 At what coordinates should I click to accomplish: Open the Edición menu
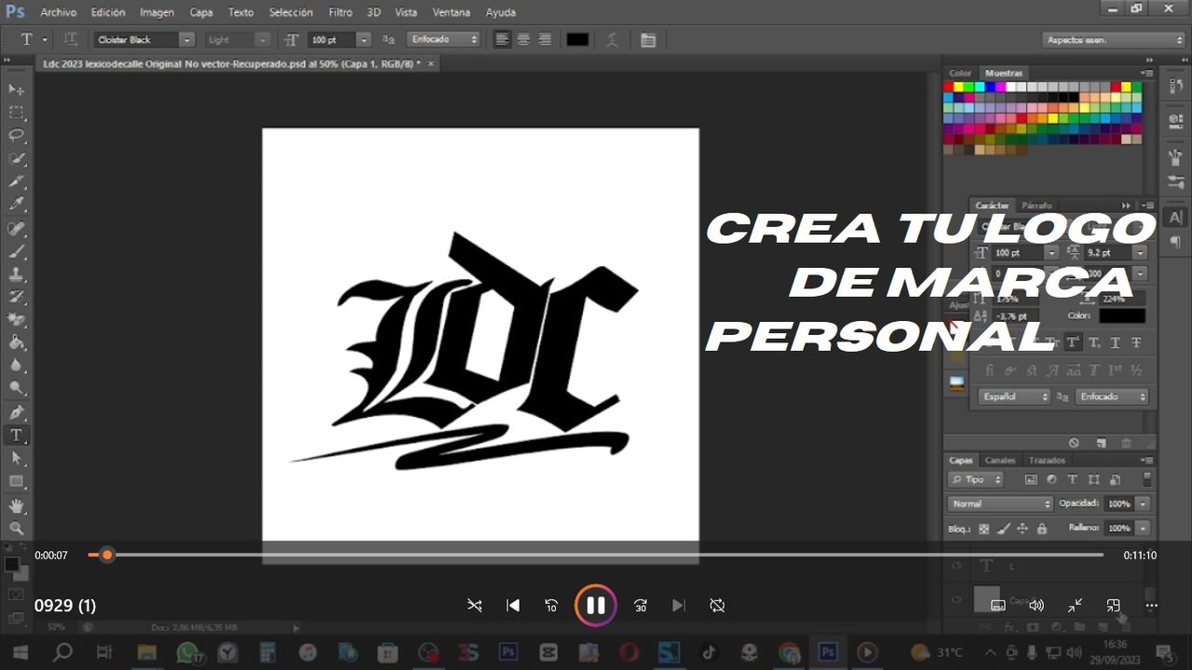tap(108, 13)
